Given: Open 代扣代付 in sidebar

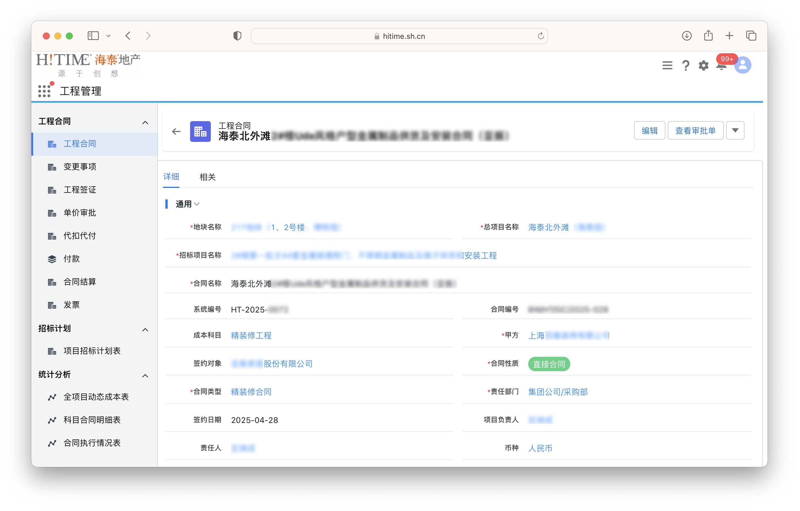Looking at the screenshot, I should click(x=95, y=236).
